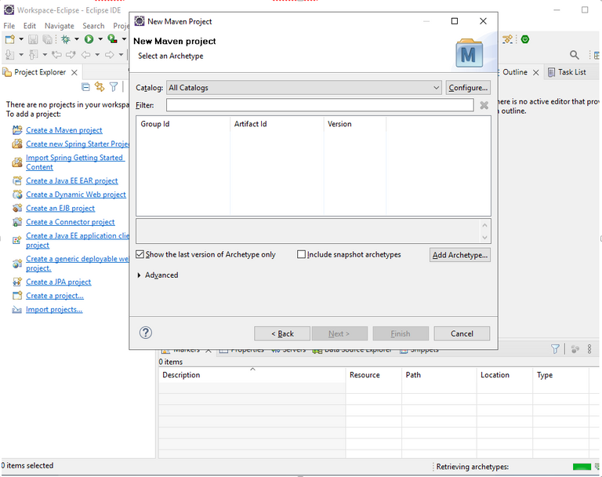This screenshot has height=477, width=602.
Task: Click the Previous Annotation icon in the toolbar
Action: (x=34, y=55)
